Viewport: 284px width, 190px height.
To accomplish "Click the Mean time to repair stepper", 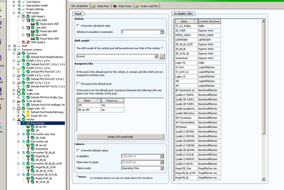I will (162, 162).
